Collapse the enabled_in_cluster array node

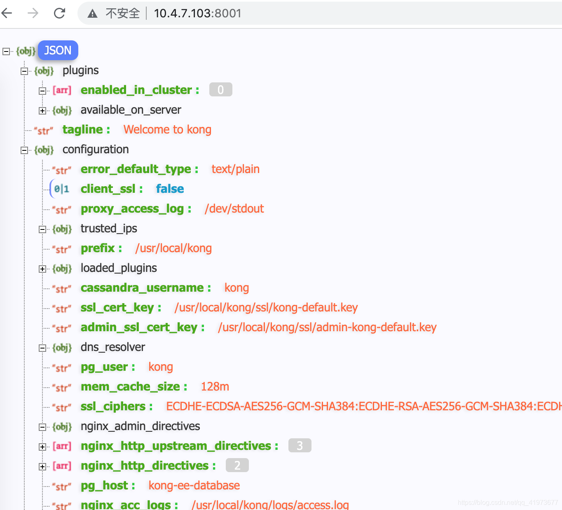(x=42, y=91)
